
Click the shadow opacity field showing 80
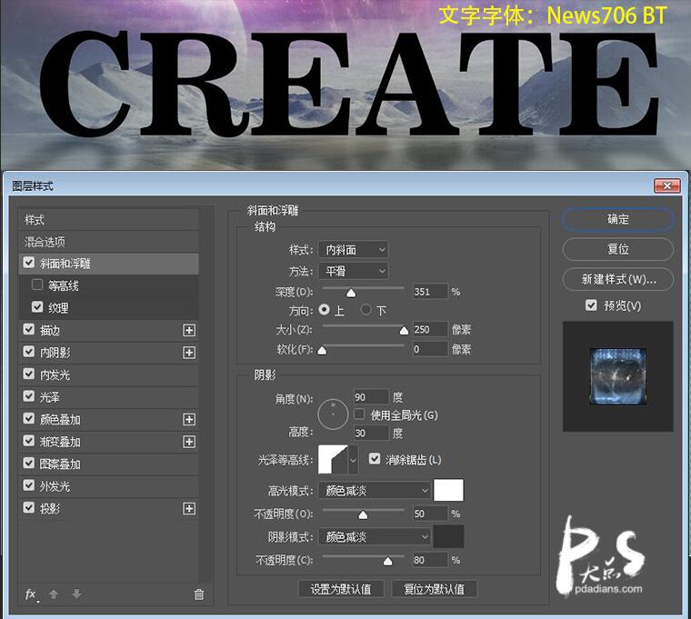(430, 560)
